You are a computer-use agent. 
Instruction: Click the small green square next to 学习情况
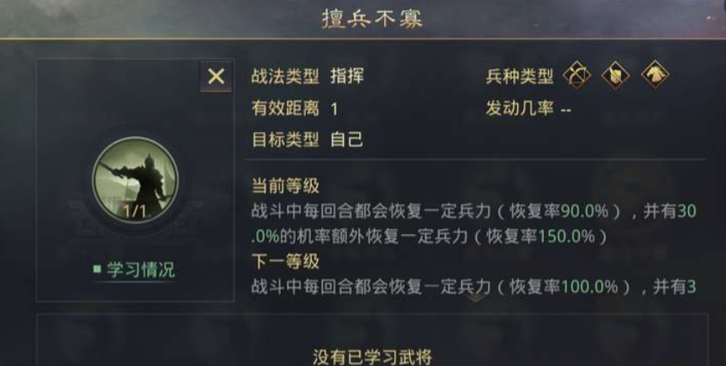97,270
